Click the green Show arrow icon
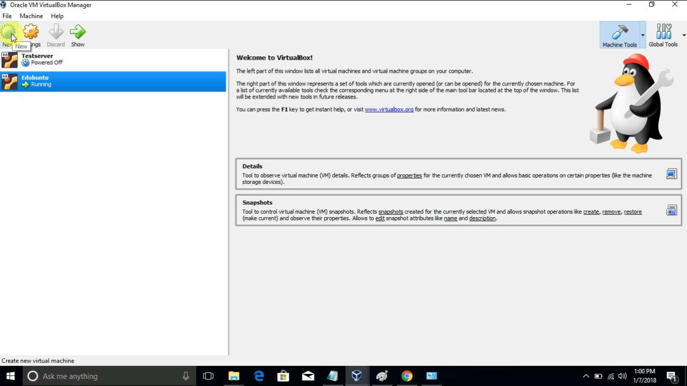The image size is (687, 386). [x=77, y=32]
